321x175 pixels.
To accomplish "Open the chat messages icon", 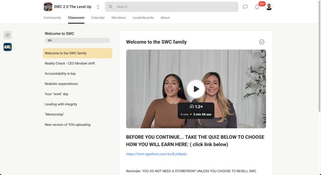I will point(245,7).
